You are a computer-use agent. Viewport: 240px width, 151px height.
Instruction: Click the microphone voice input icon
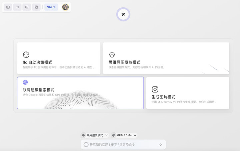click(160, 145)
